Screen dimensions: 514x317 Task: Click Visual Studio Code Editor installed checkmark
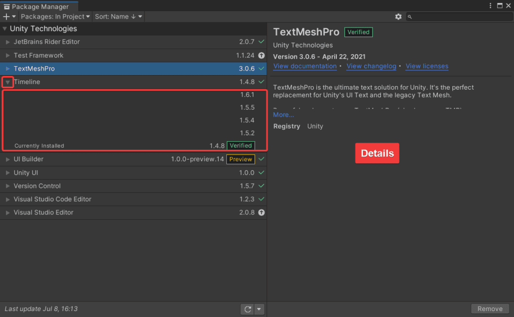(261, 199)
